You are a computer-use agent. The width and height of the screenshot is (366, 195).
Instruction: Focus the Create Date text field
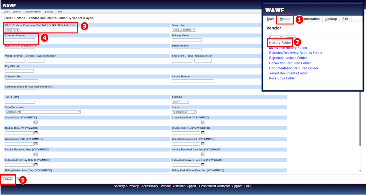[x=20, y=122]
